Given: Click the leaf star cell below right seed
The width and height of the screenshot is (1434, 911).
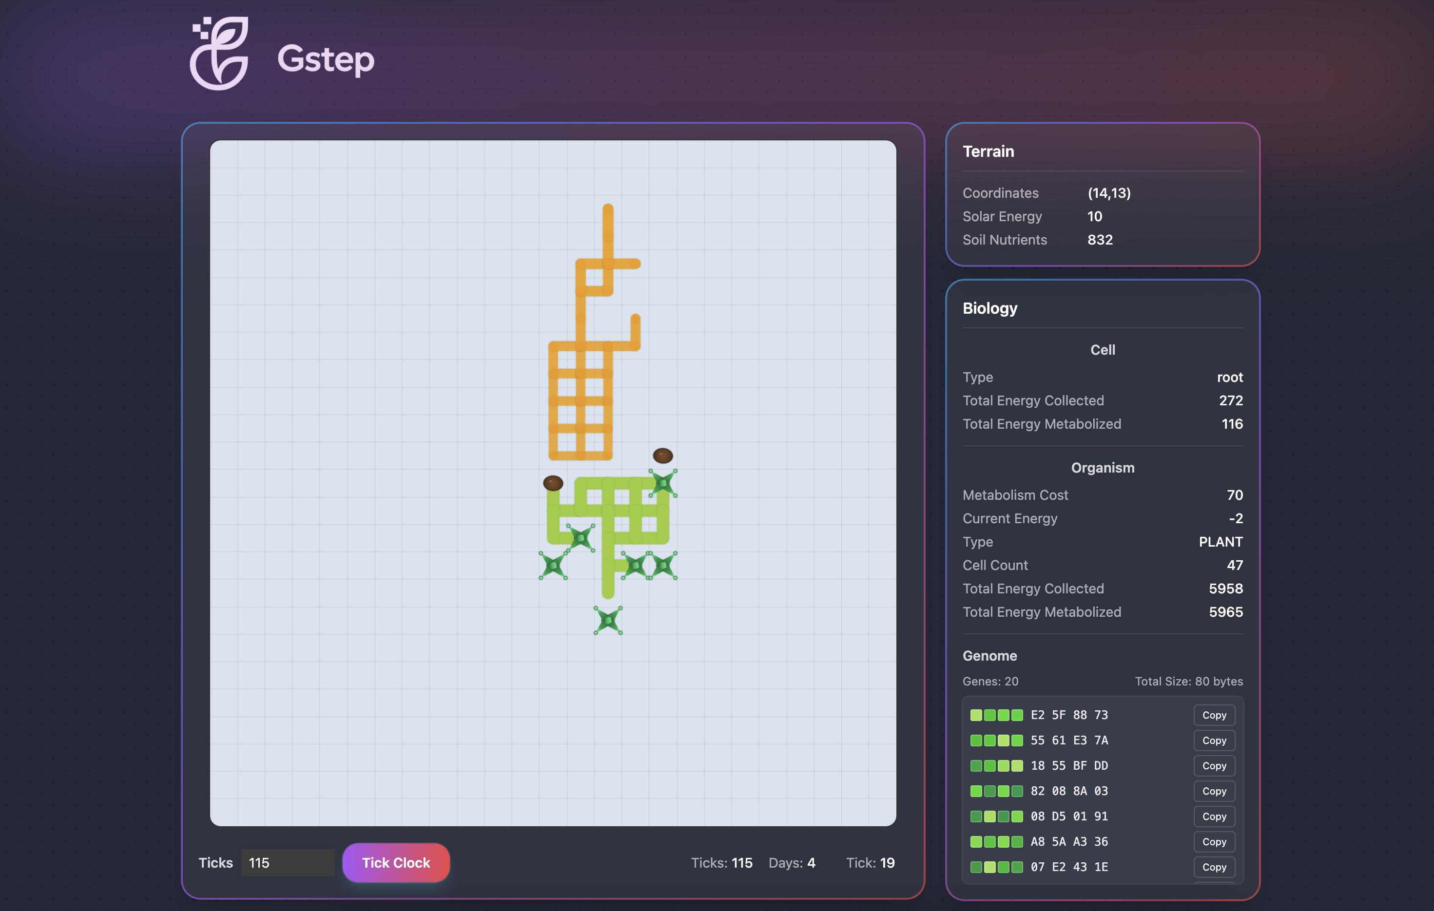Looking at the screenshot, I should (x=663, y=483).
